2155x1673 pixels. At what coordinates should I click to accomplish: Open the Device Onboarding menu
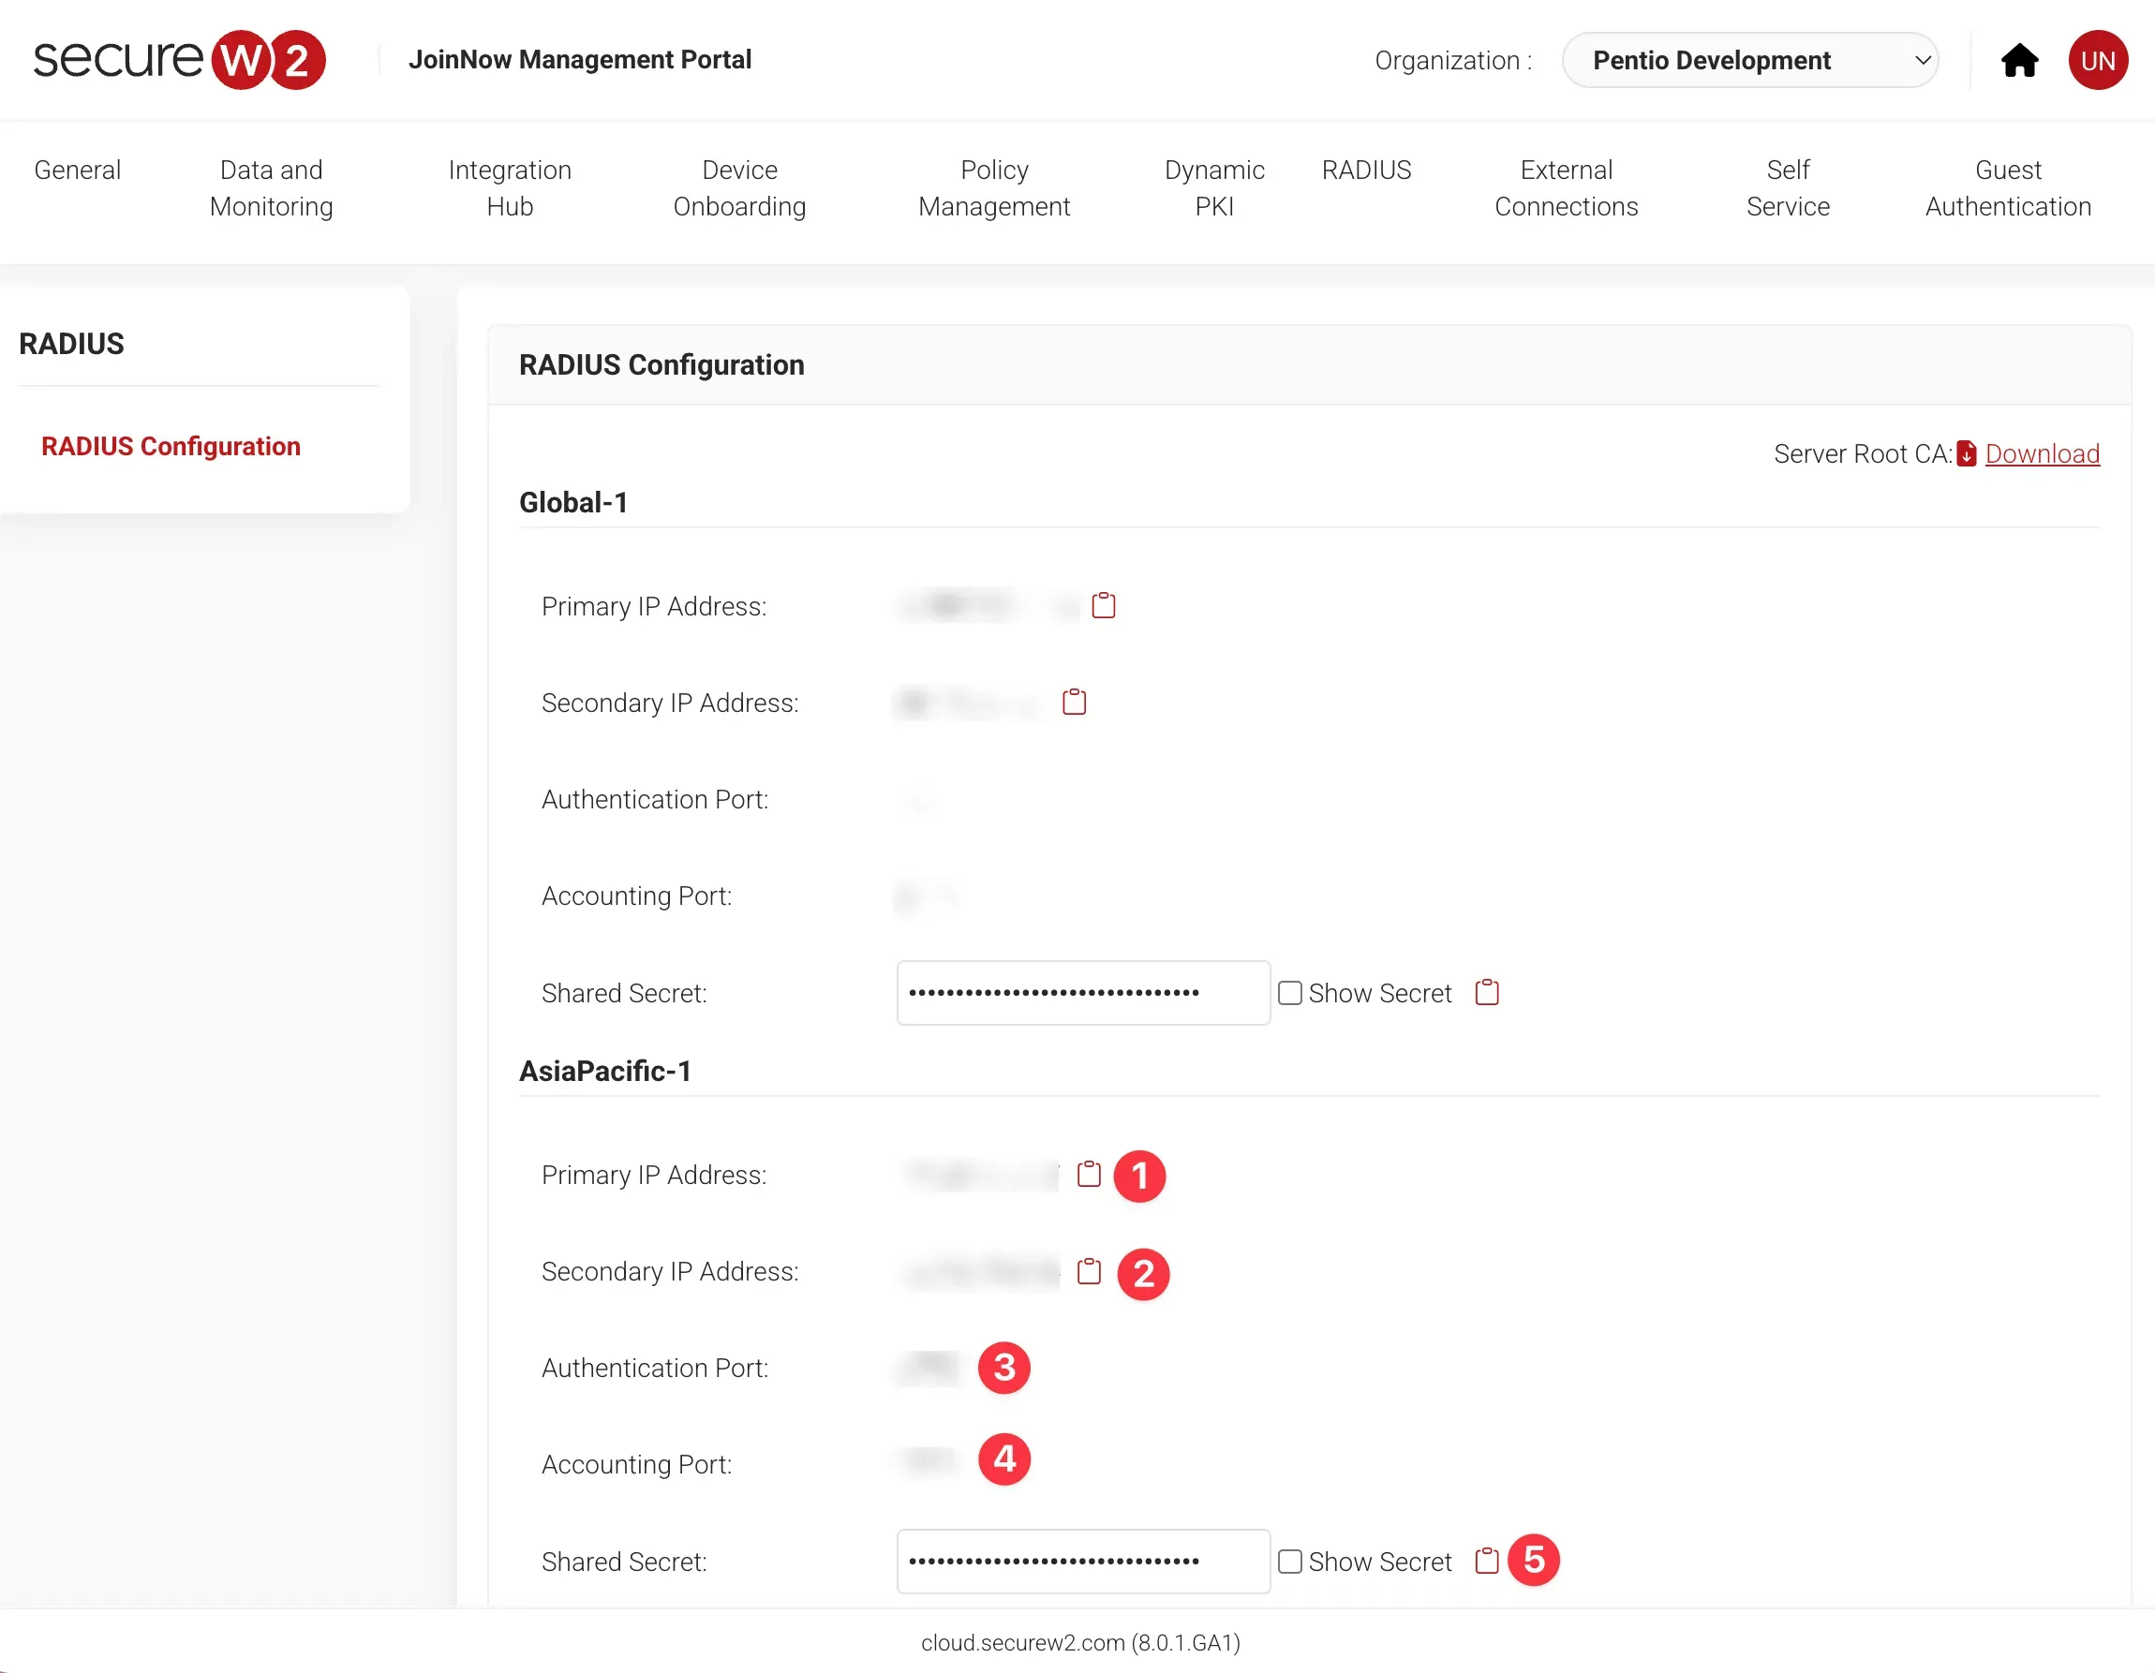point(739,187)
